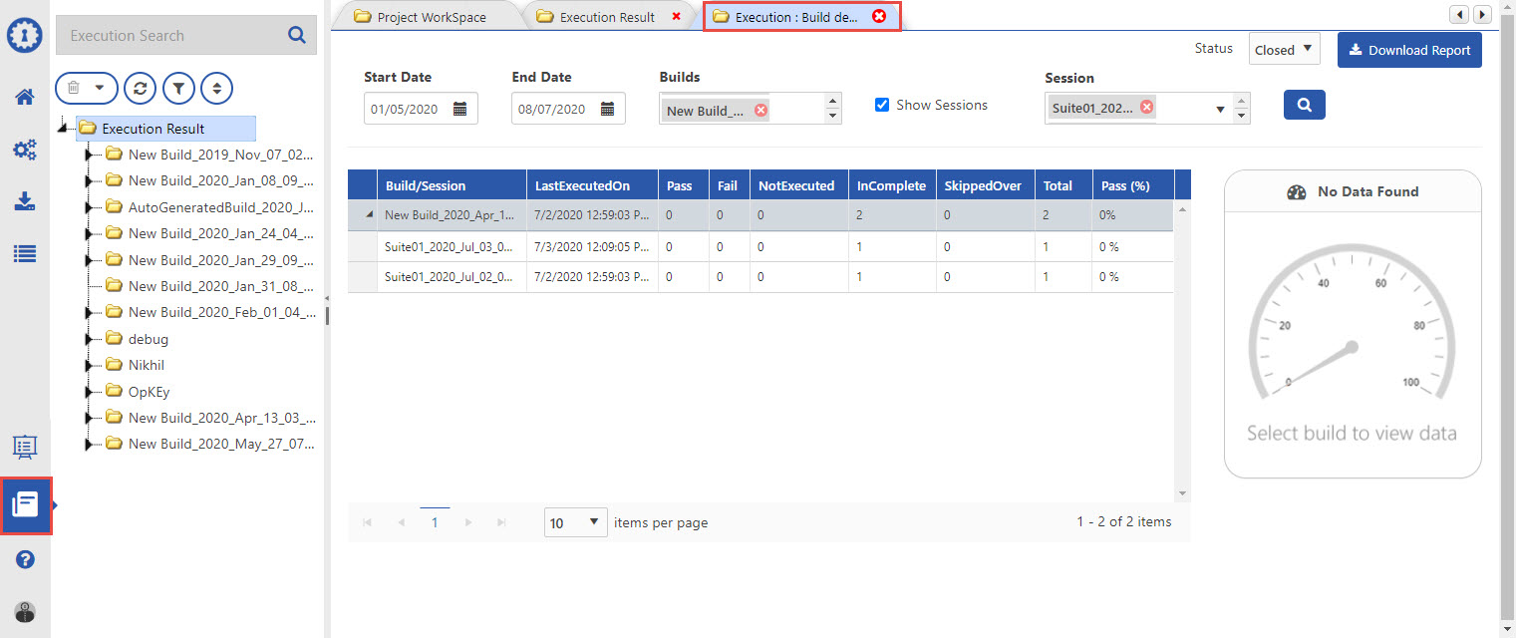Click the download tray sidebar icon
Screen dimensions: 1516x638
(25, 201)
